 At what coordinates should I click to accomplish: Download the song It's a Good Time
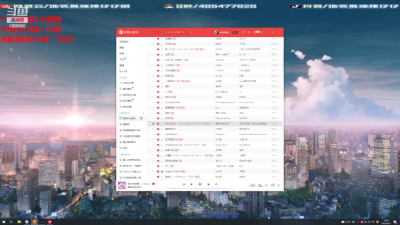coord(162,102)
